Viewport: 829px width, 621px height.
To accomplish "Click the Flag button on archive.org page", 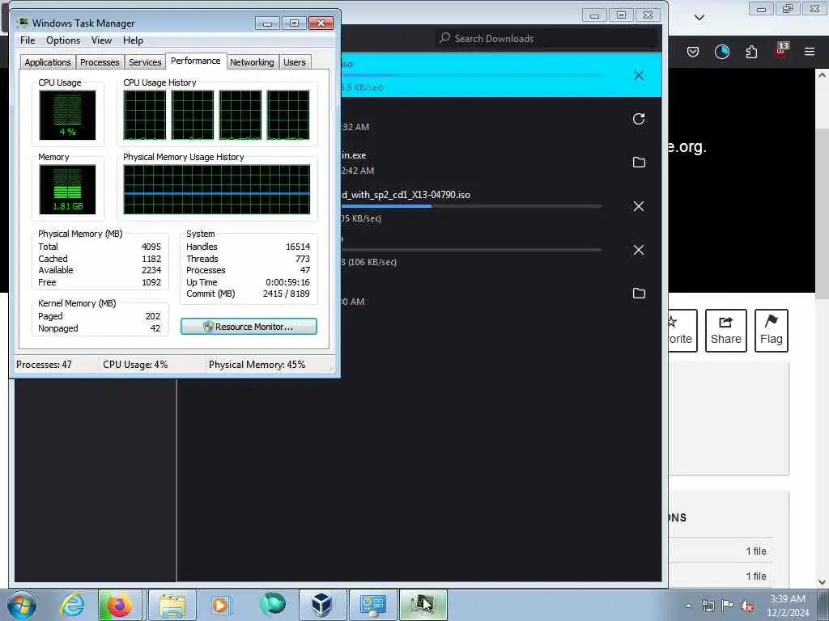I will point(772,331).
